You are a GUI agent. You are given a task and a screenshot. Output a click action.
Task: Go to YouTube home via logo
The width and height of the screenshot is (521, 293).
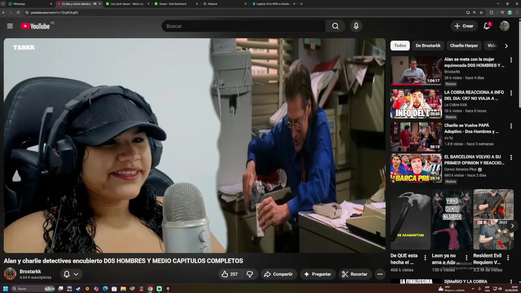pyautogui.click(x=35, y=26)
